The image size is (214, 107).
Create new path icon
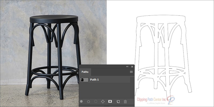click(x=118, y=102)
